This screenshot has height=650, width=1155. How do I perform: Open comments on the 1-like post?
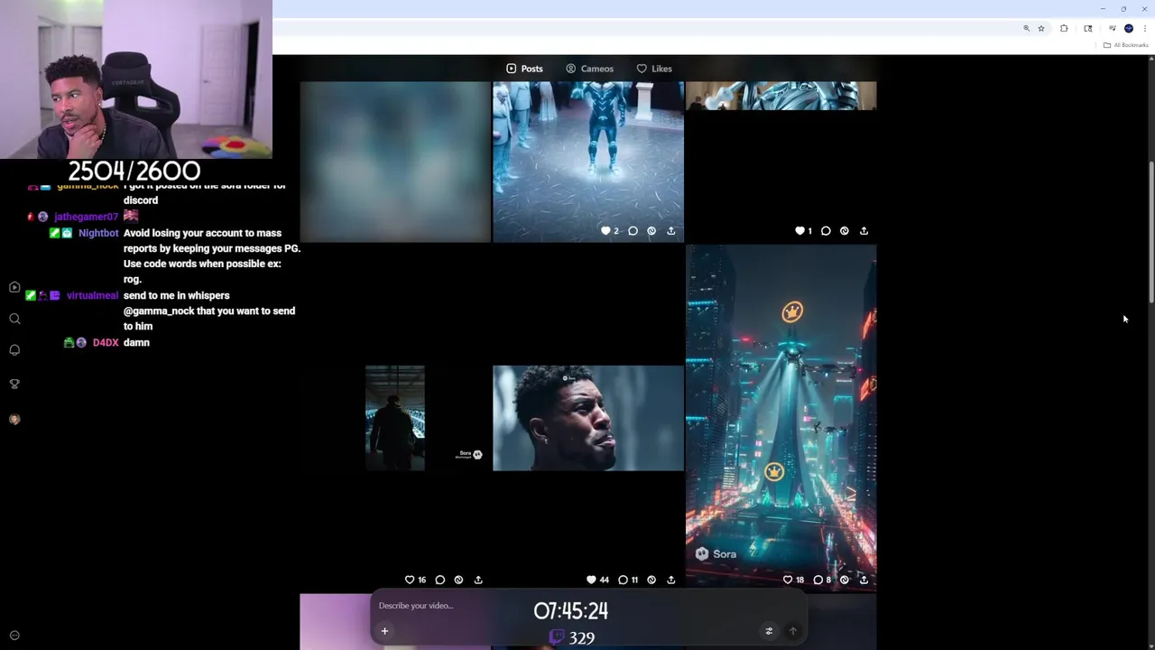[826, 231]
